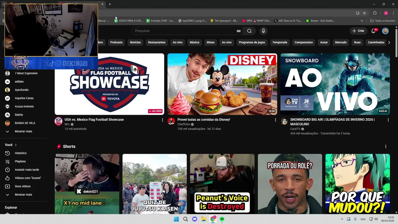The width and height of the screenshot is (398, 224).
Task: Show hidden bookmarks with double chevron
Action: [x=362, y=21]
